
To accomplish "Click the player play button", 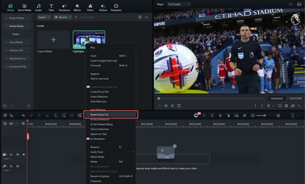I will [x=173, y=106].
